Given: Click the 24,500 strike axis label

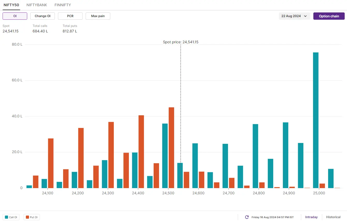Looking at the screenshot, I should [168, 193].
